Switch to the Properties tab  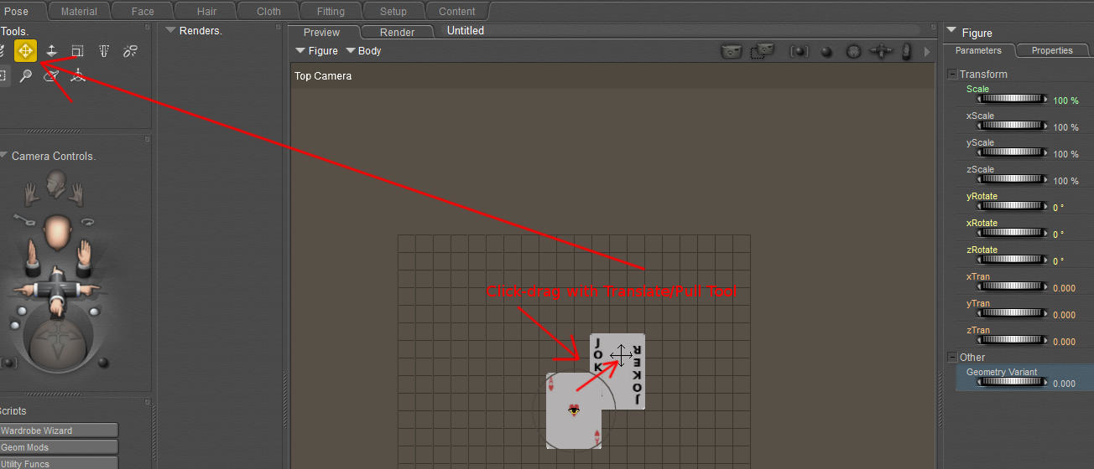tap(1052, 50)
